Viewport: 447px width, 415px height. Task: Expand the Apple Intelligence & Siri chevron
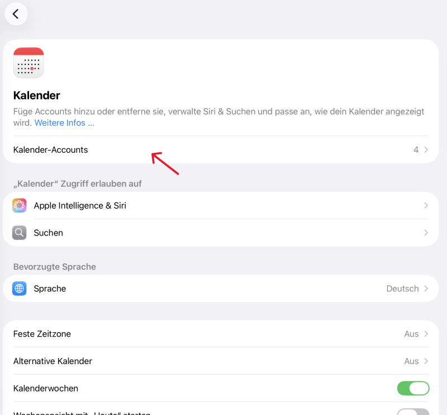pos(426,205)
